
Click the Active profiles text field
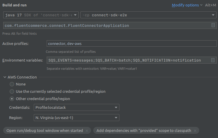point(131,43)
